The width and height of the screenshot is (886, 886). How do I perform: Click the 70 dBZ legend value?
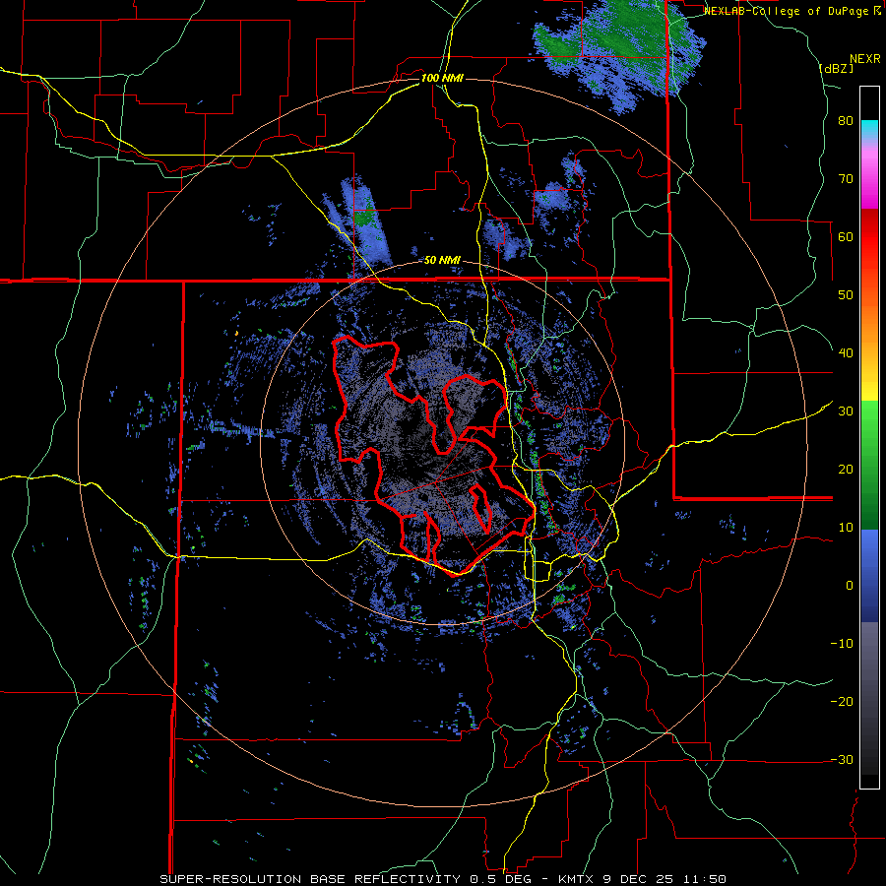[846, 179]
